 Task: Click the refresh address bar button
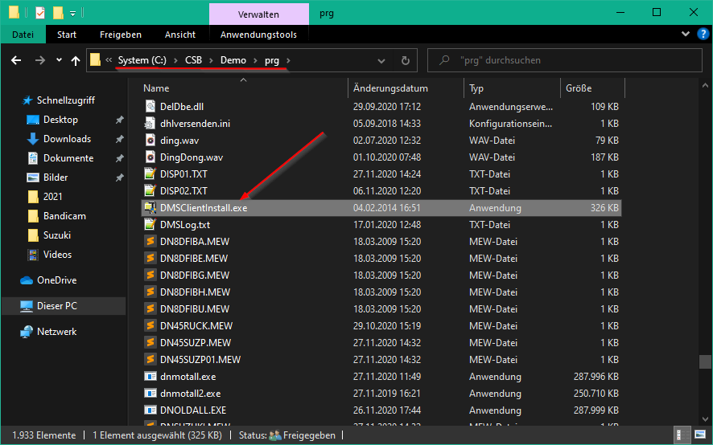tap(405, 60)
